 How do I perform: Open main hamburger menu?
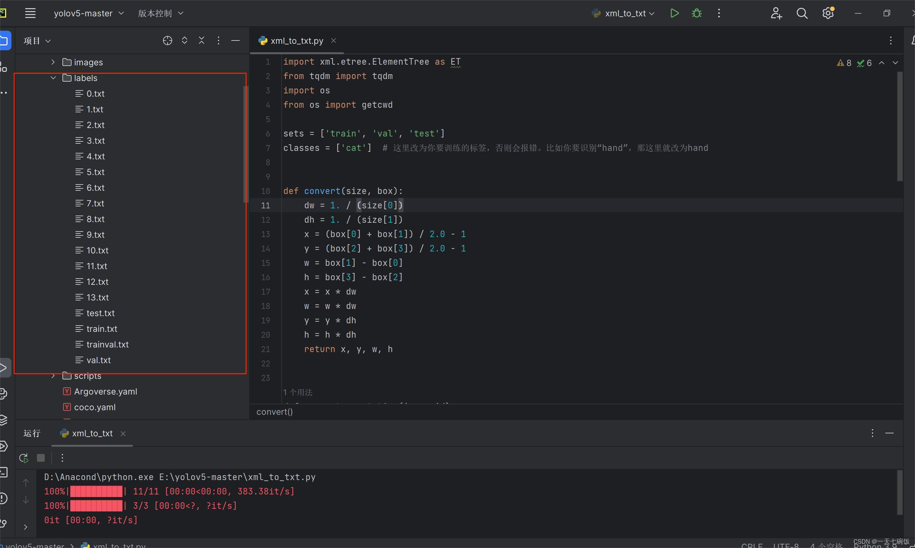[30, 13]
